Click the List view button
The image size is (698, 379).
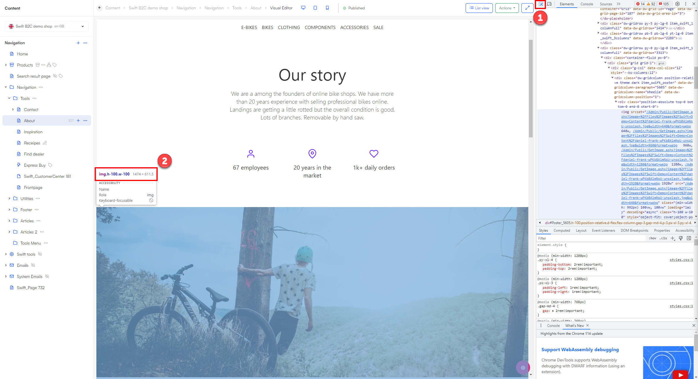479,8
